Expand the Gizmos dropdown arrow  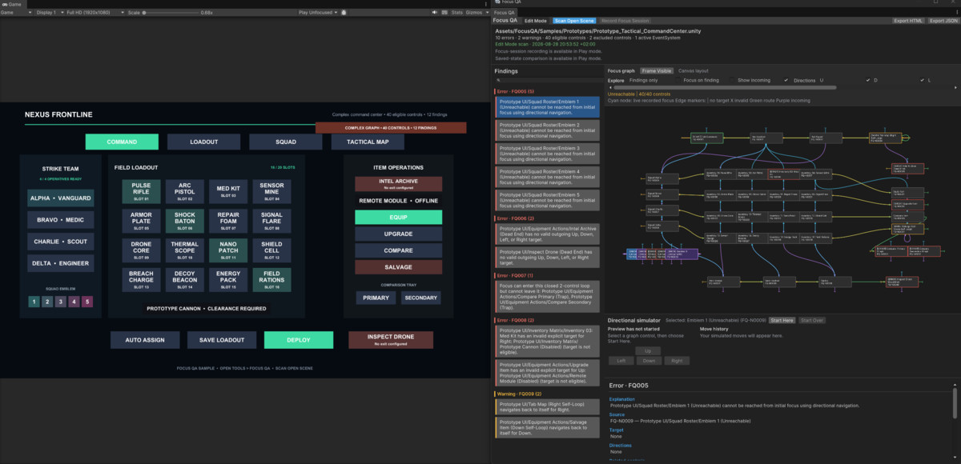pos(485,13)
